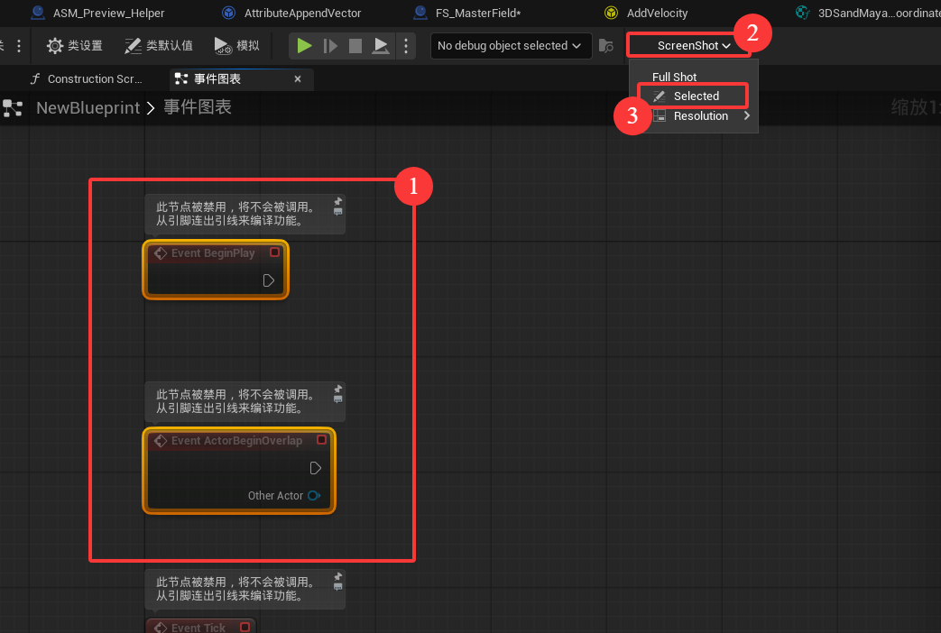Expand the debug object selection dropdown
Viewport: 941px width, 633px height.
click(511, 46)
